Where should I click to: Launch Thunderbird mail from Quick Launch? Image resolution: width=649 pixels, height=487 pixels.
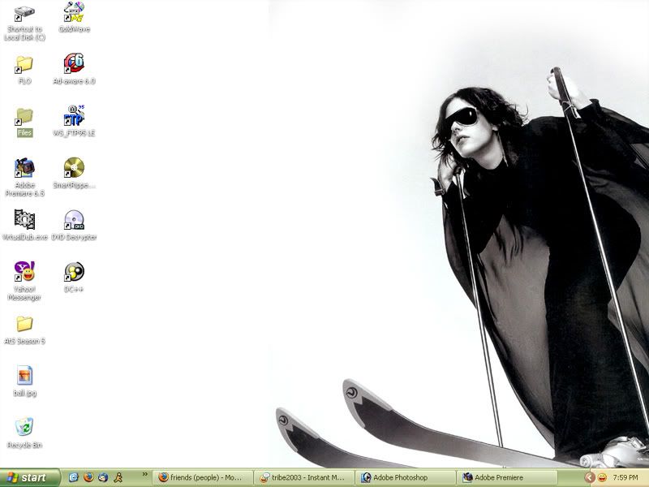click(103, 477)
